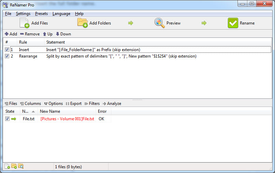Open the Export dropdown menu

coord(74,104)
